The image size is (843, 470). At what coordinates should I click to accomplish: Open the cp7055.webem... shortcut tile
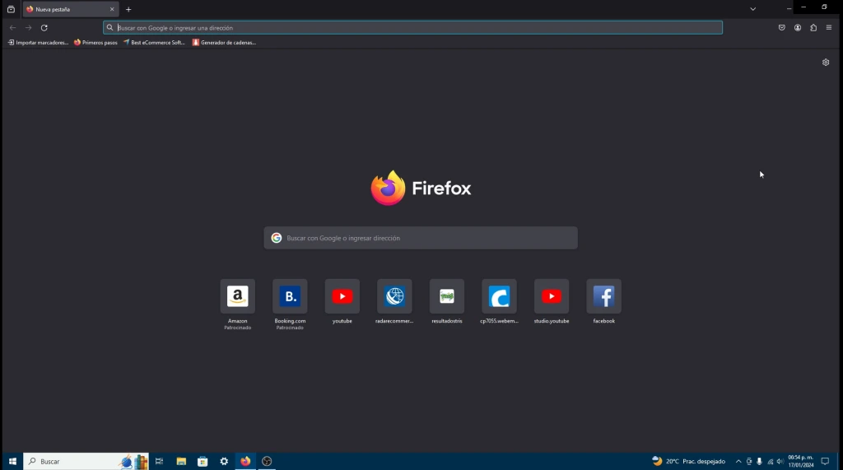click(499, 296)
